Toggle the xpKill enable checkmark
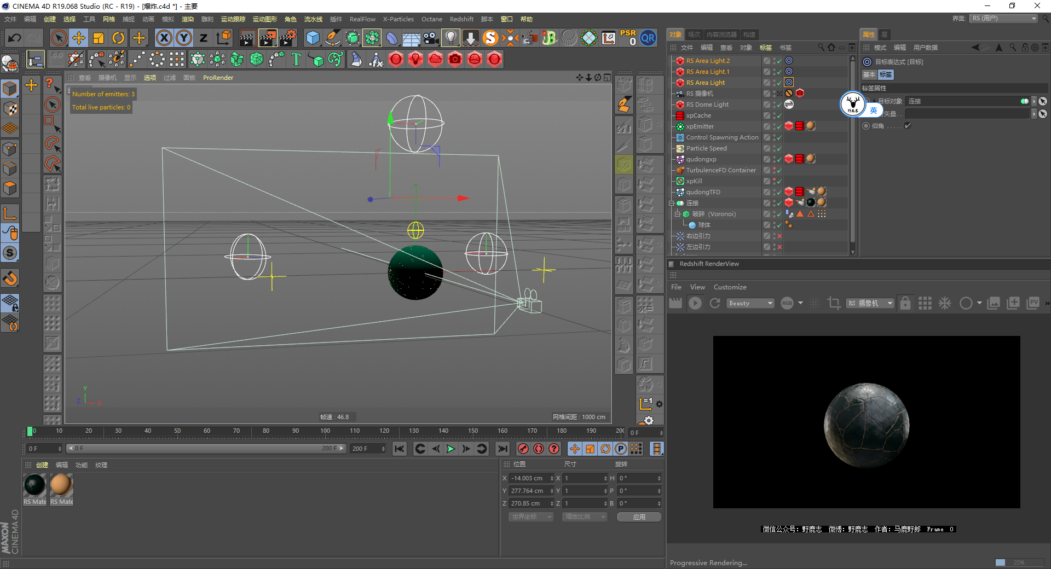Screen dimensions: 1051x569 [779, 182]
